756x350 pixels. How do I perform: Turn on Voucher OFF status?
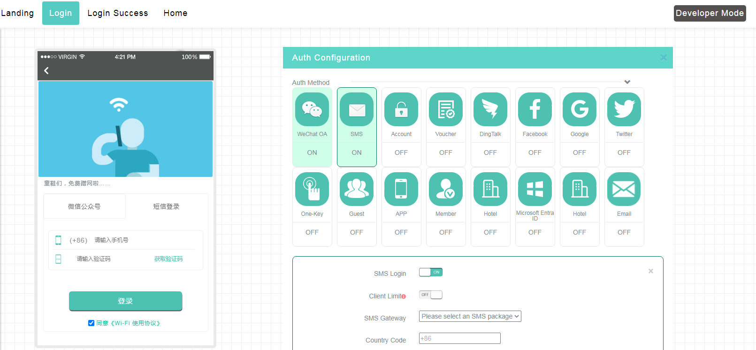446,152
